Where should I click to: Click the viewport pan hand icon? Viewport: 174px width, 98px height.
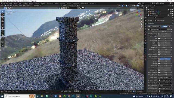tap(142, 22)
